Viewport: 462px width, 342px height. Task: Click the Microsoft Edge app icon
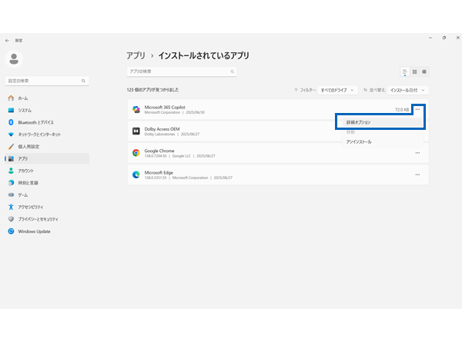click(x=136, y=174)
